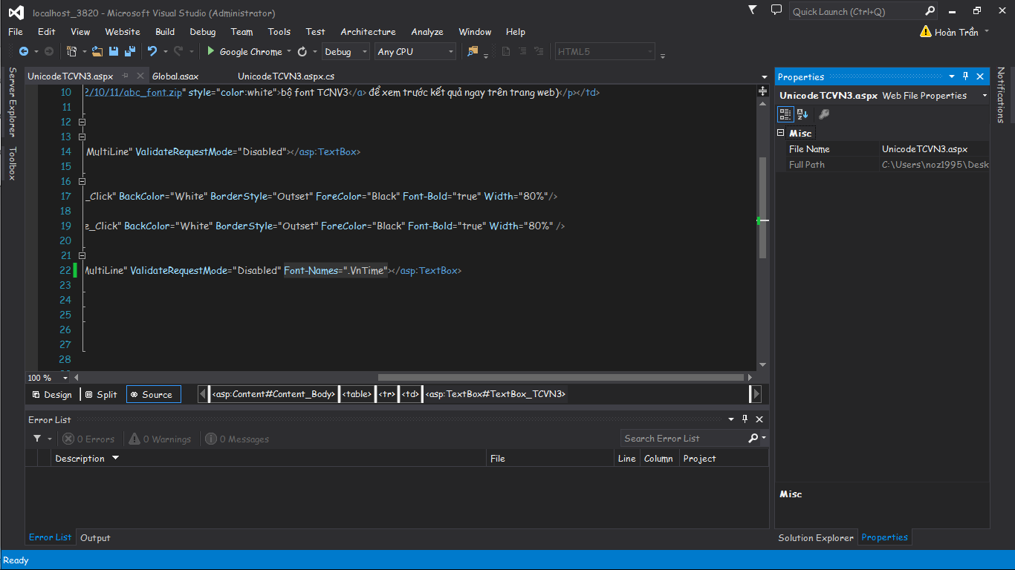
Task: Toggle the 0 Warnings filter button
Action: tap(160, 439)
